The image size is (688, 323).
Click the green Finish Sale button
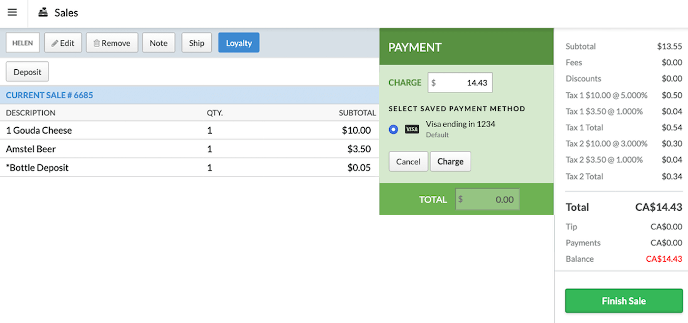point(624,301)
